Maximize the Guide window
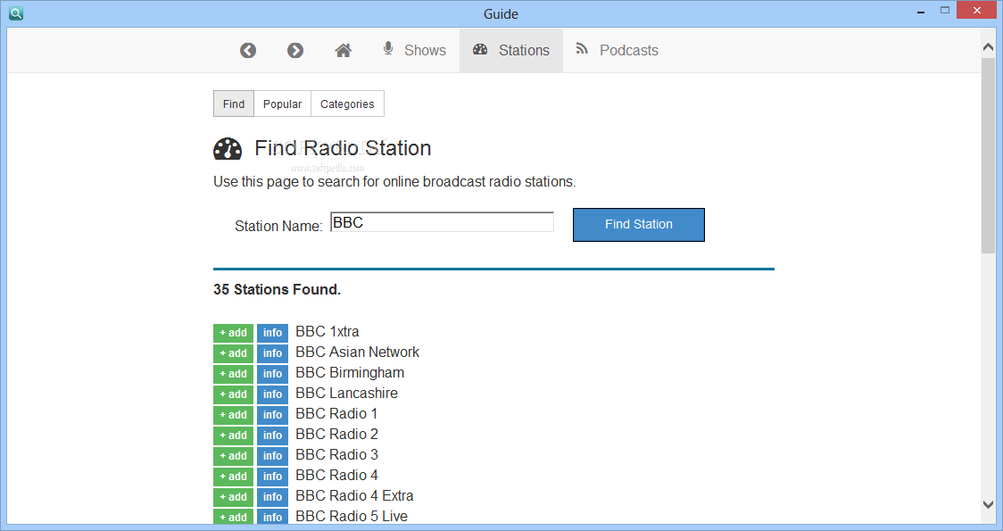1003x531 pixels. [x=945, y=10]
